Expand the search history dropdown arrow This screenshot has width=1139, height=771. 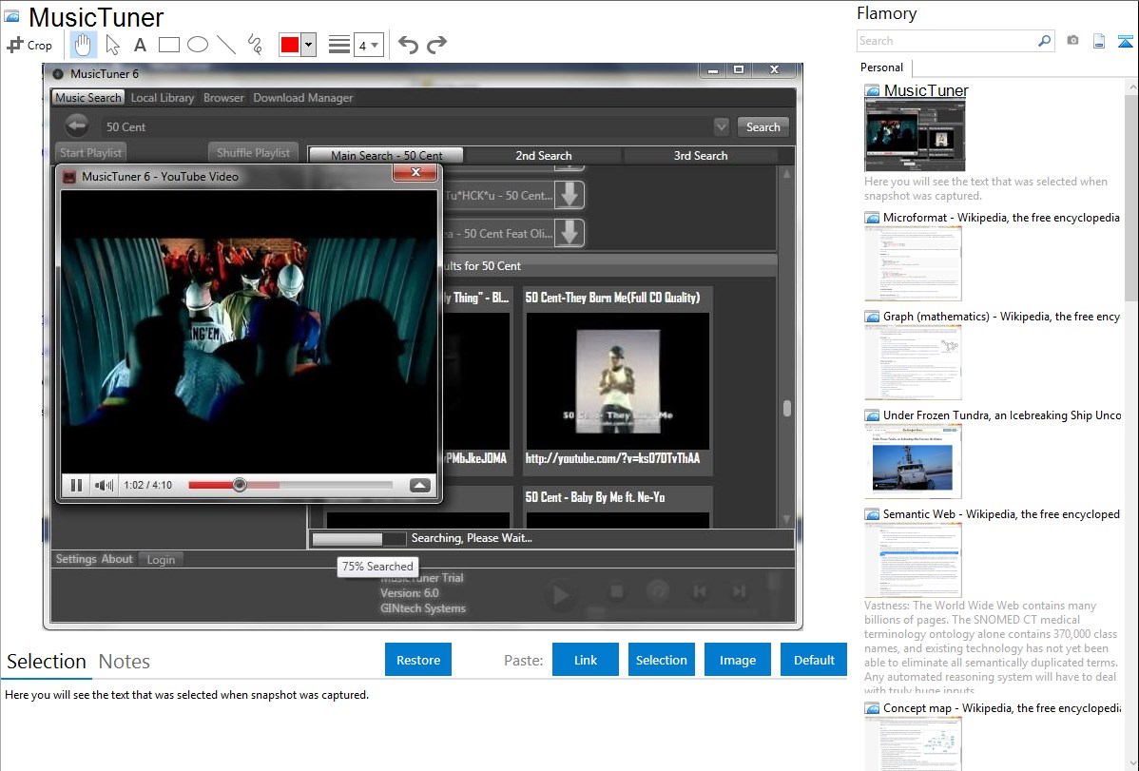(x=722, y=126)
